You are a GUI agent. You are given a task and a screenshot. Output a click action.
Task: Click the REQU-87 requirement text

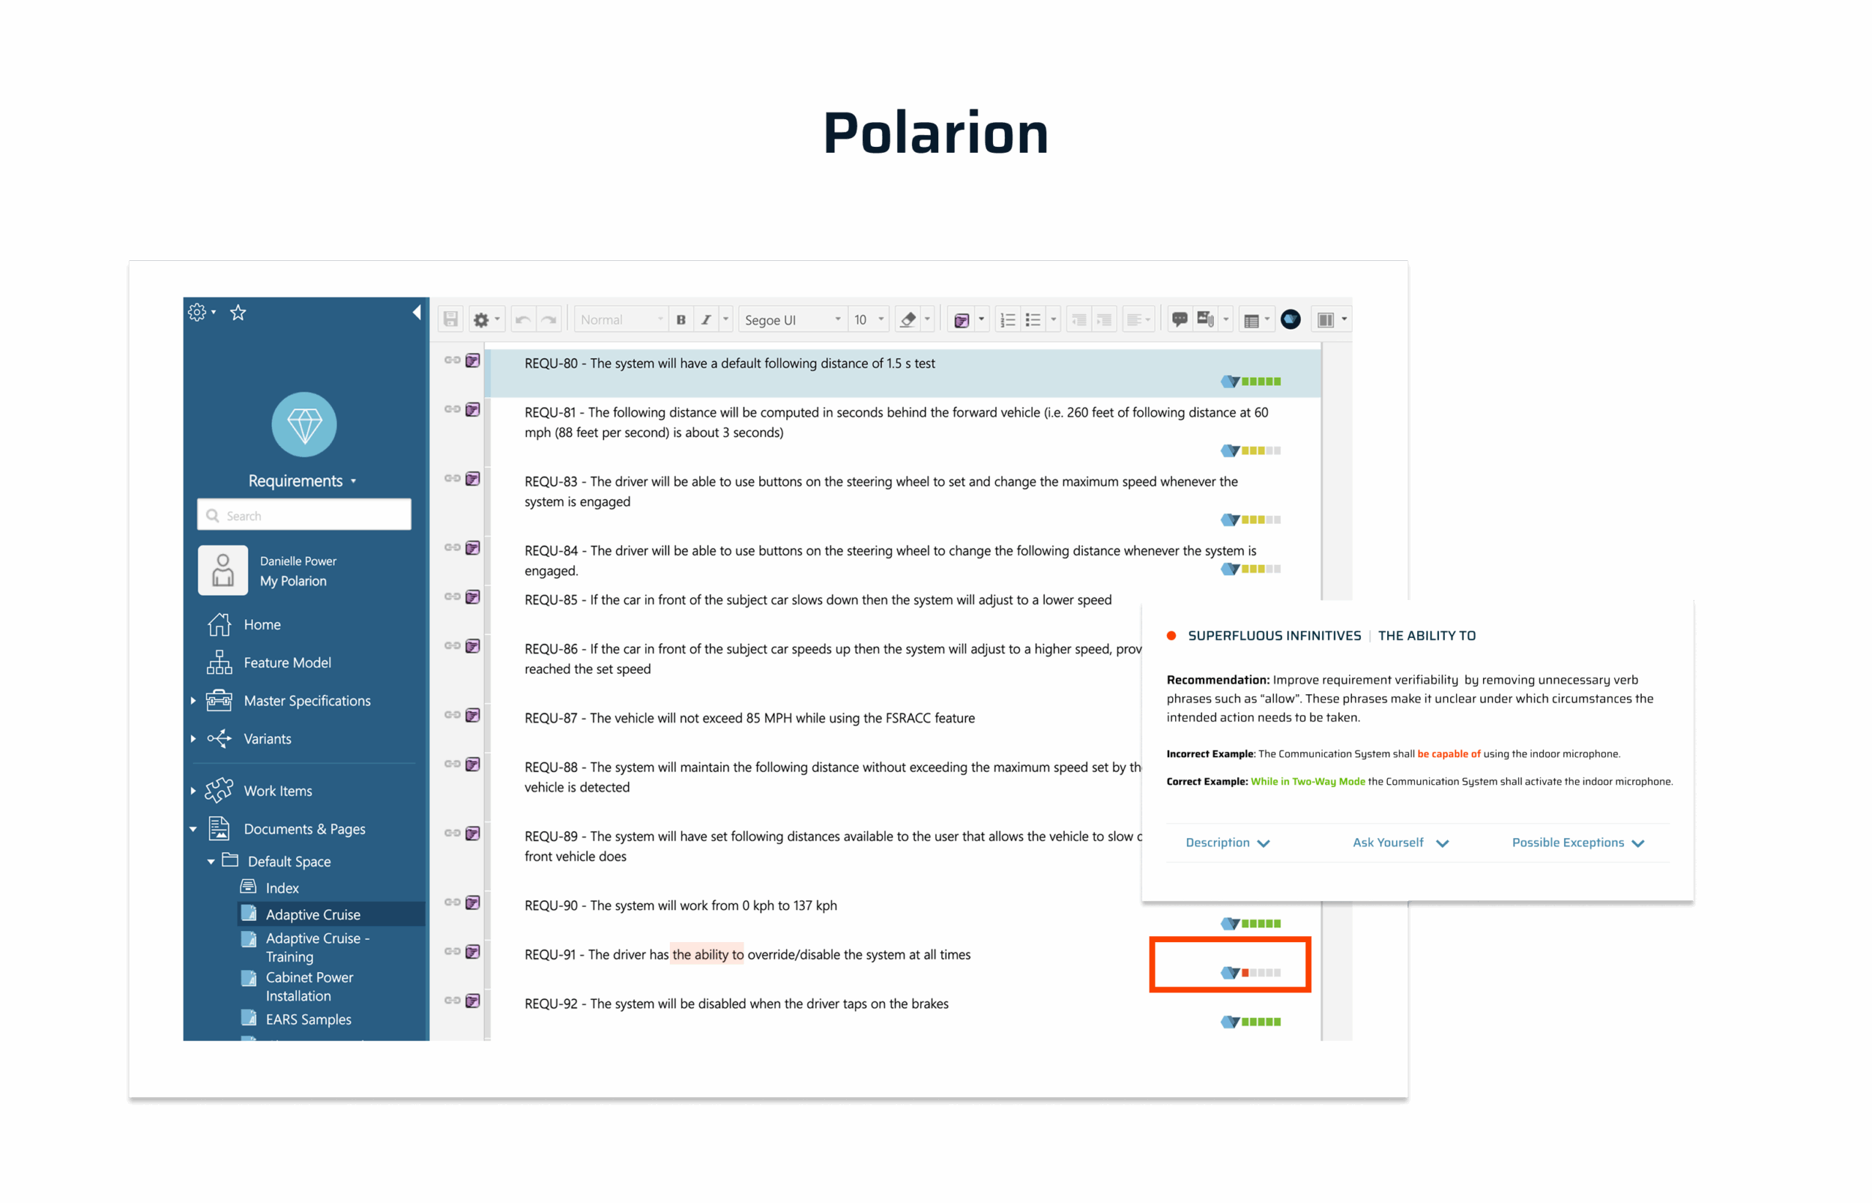click(749, 718)
